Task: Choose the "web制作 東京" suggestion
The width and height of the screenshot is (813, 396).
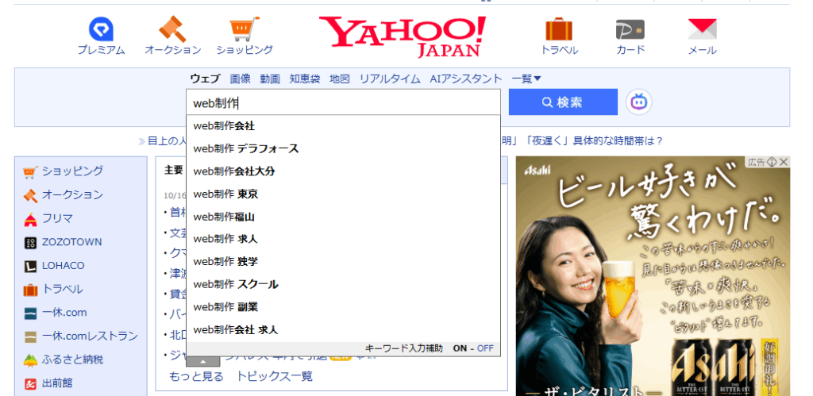Action: tap(225, 194)
